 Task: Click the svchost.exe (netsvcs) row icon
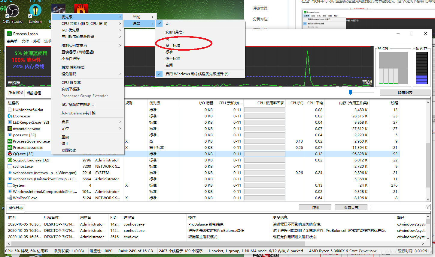(10, 173)
